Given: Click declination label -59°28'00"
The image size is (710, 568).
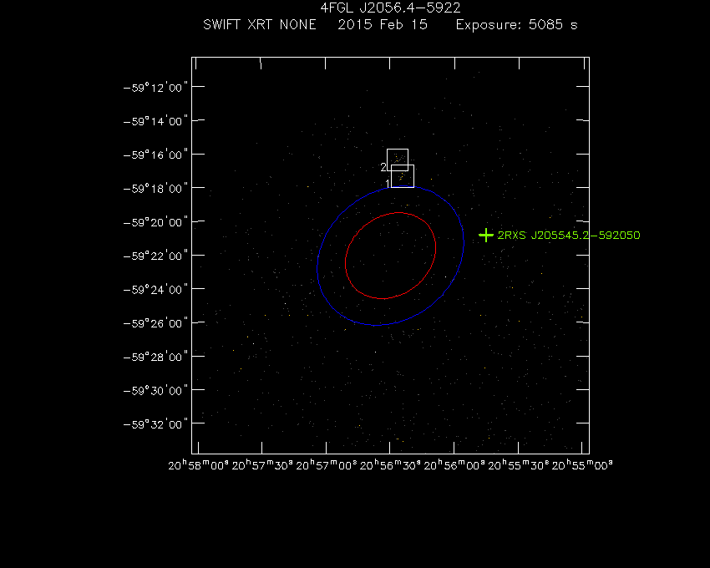Looking at the screenshot, I should click(x=155, y=357).
